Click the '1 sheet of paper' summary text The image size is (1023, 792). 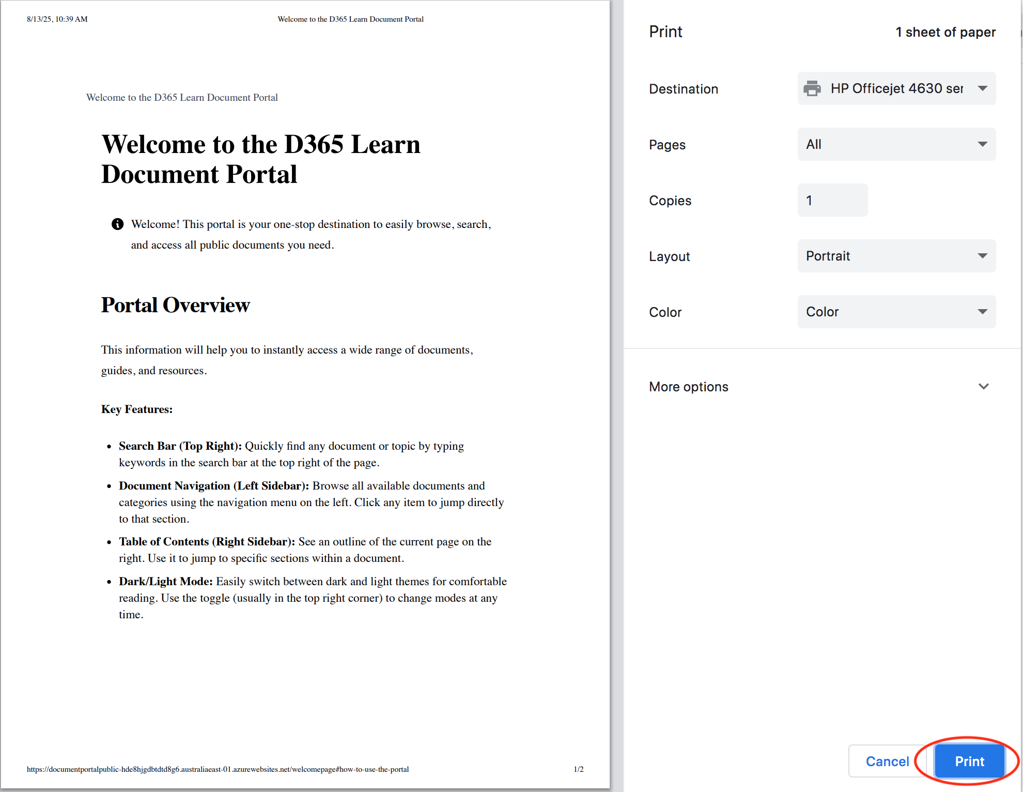point(945,32)
